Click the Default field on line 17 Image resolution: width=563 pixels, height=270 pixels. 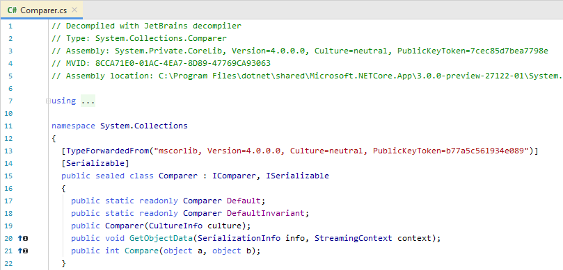coord(244,201)
